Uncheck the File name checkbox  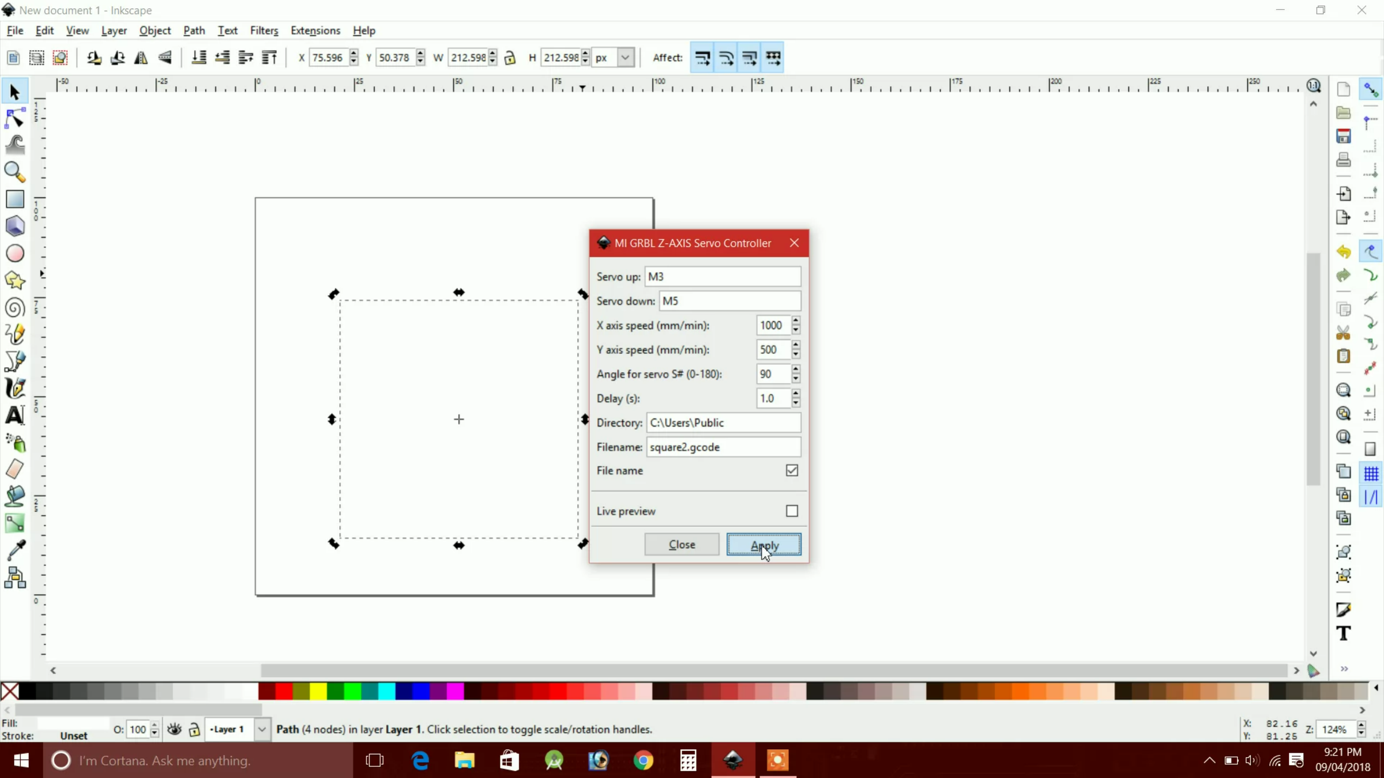(x=792, y=470)
